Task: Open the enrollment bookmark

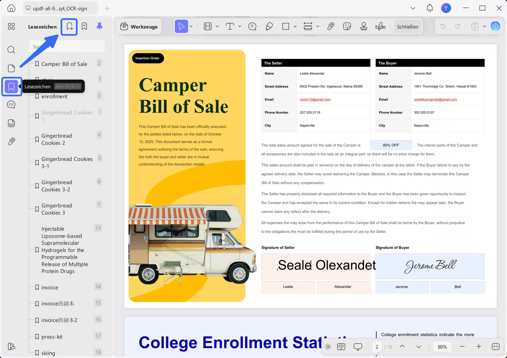Action: click(x=54, y=96)
